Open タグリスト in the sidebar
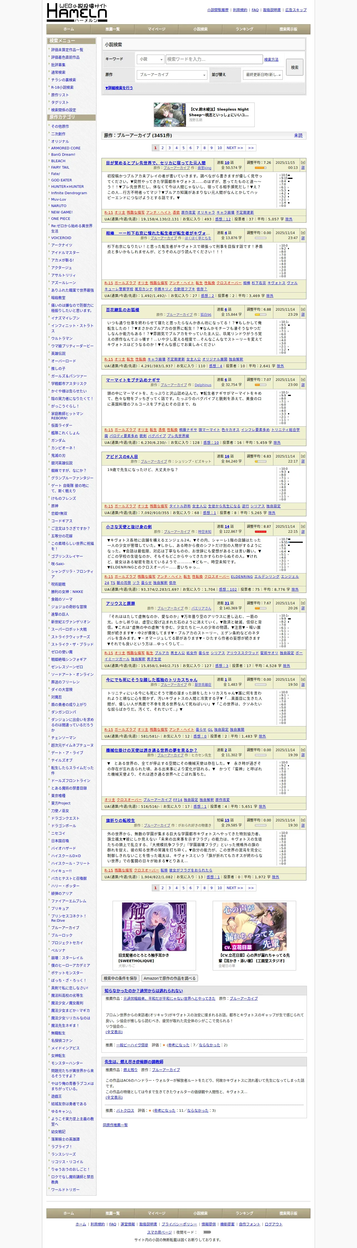357x1248 pixels. [x=60, y=102]
